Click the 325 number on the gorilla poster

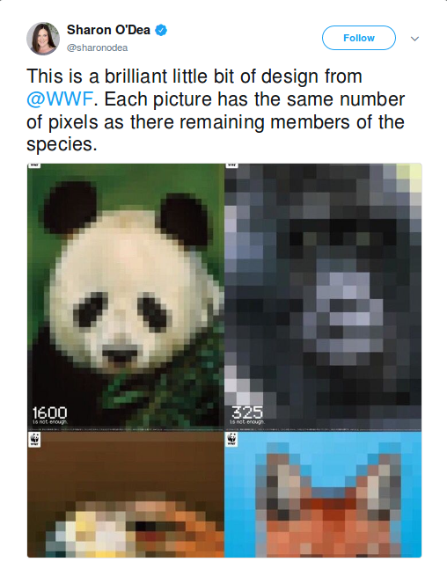point(247,412)
